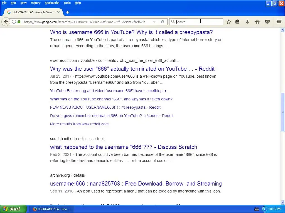Open 'Why was the user "666" actually terminated' result
The image size is (285, 213).
(132, 69)
